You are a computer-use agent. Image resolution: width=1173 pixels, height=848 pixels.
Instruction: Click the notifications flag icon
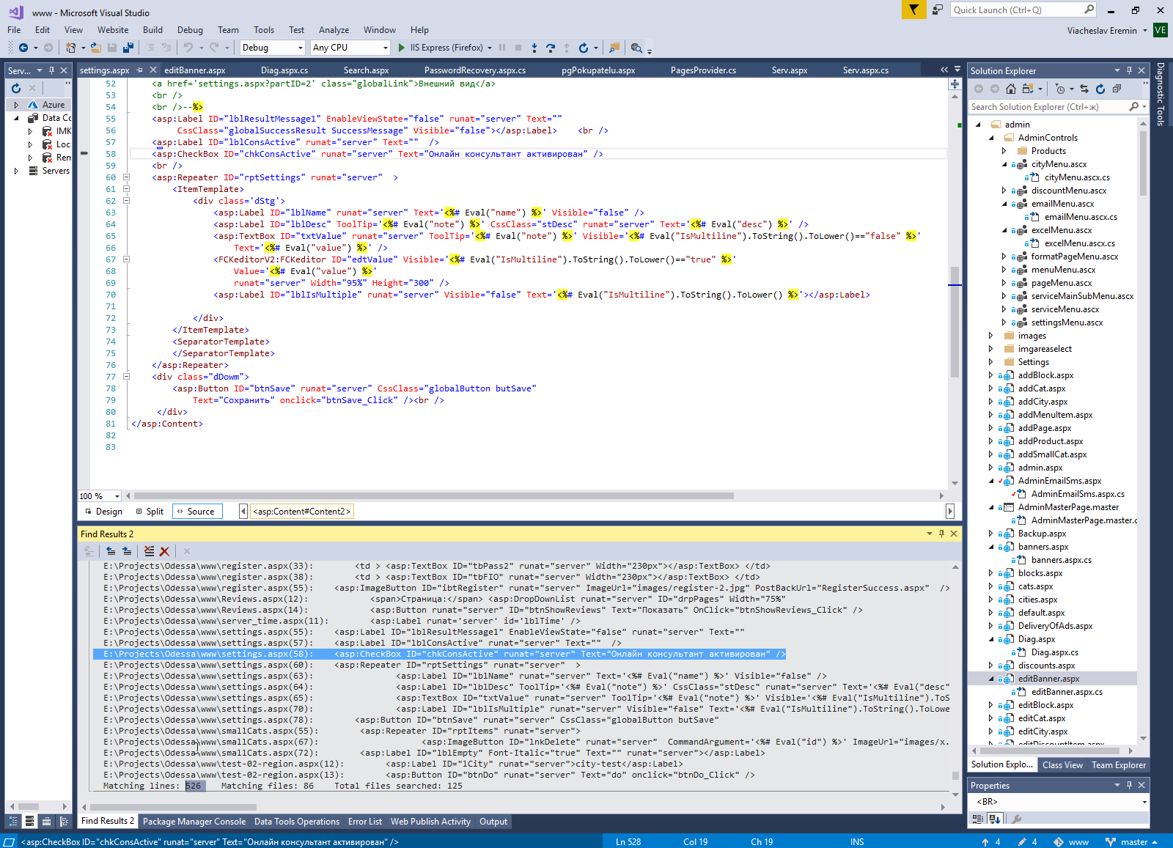click(x=913, y=10)
